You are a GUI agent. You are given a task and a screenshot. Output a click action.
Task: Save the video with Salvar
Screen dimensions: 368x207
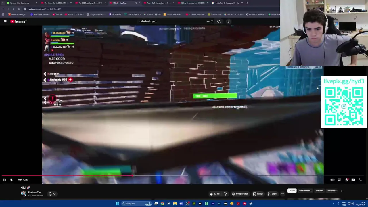(x=258, y=194)
